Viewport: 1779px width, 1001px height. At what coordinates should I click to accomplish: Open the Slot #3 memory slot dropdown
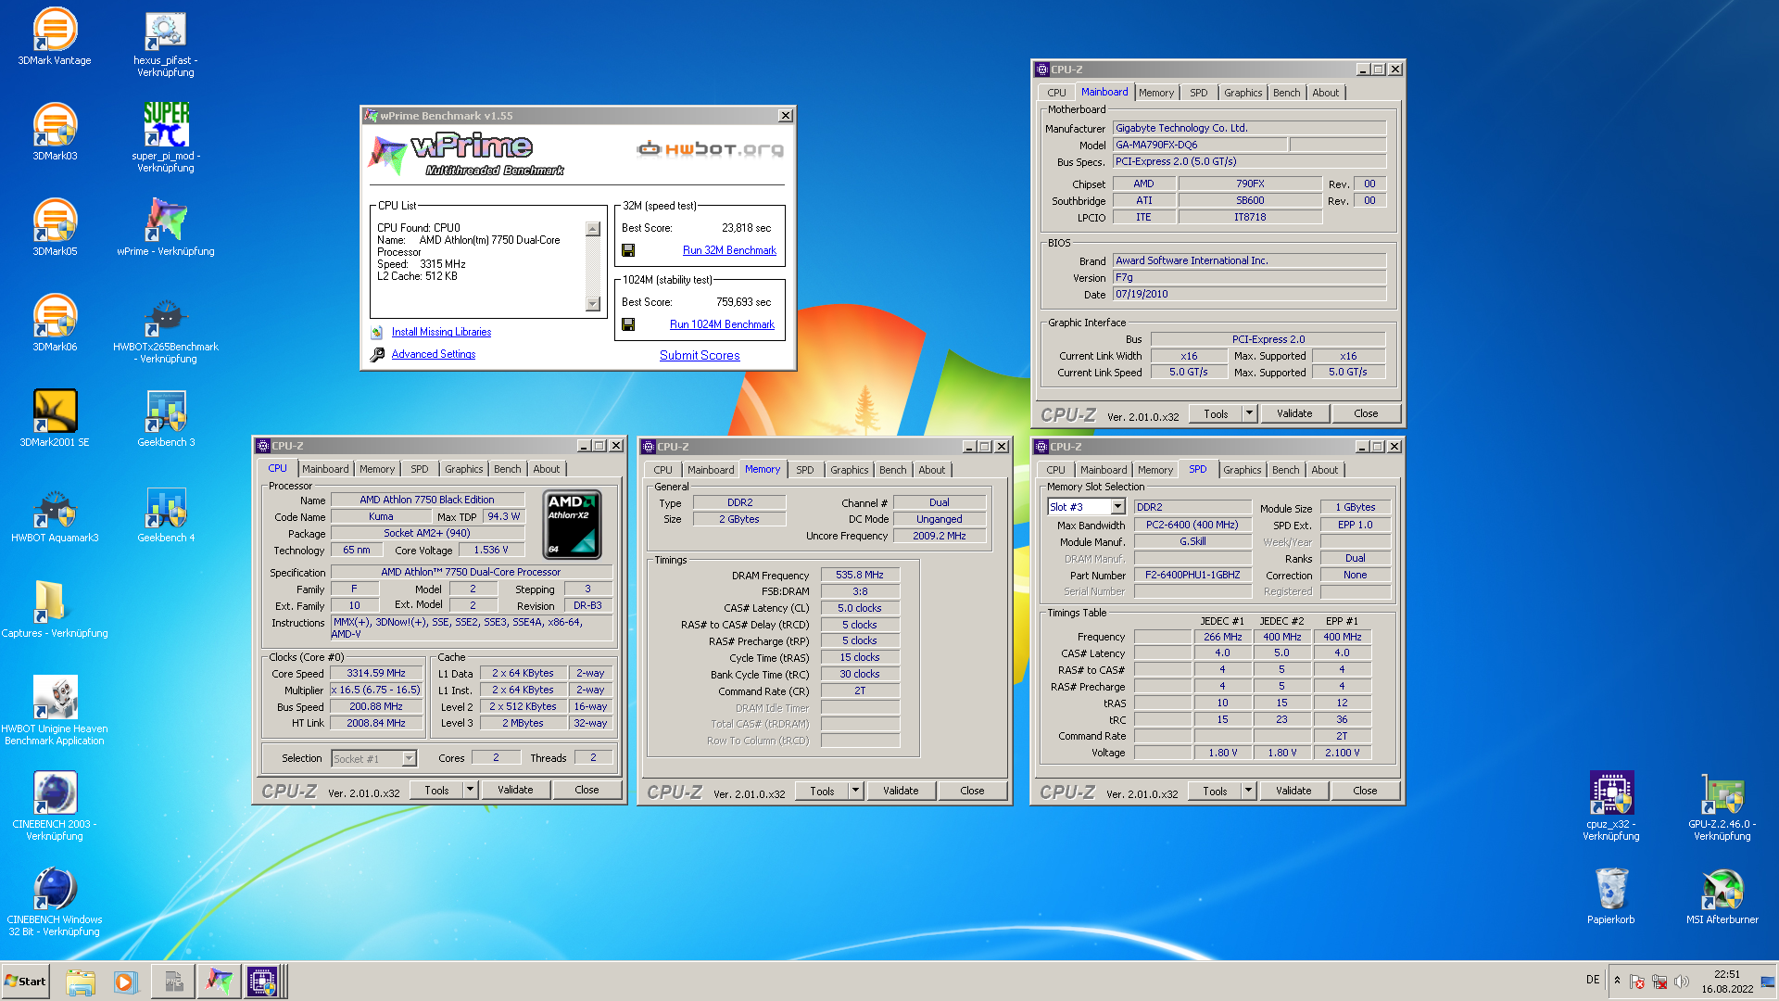click(x=1117, y=507)
